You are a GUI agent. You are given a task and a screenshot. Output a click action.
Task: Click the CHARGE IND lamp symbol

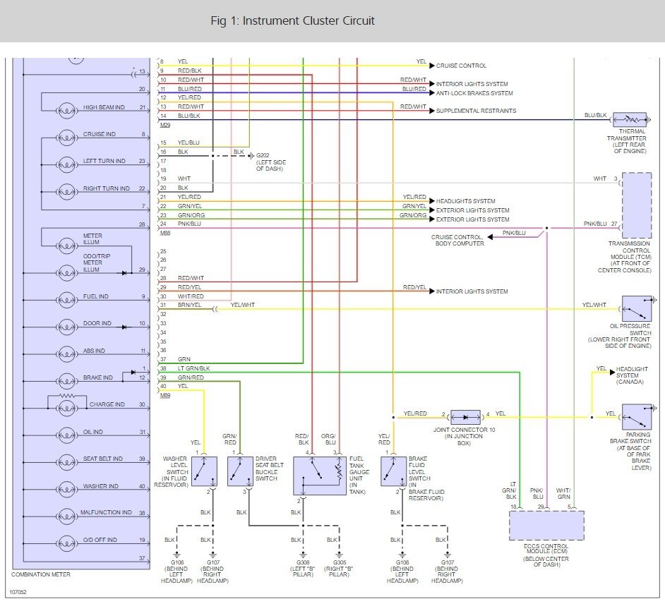pyautogui.click(x=66, y=409)
